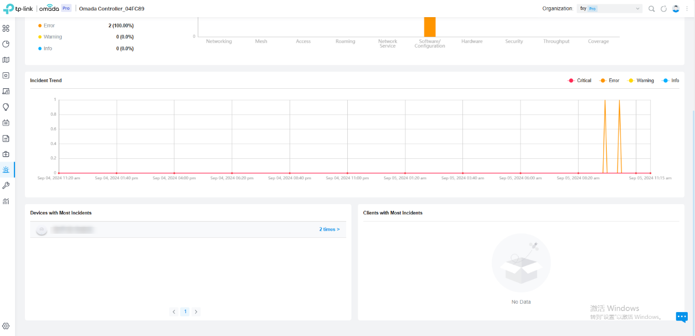Toggle the Info legend in Incident Trend

[671, 80]
